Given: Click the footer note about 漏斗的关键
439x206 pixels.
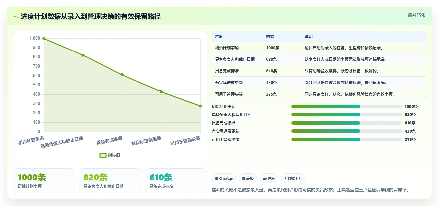Looking at the screenshot, I should pyautogui.click(x=310, y=190).
